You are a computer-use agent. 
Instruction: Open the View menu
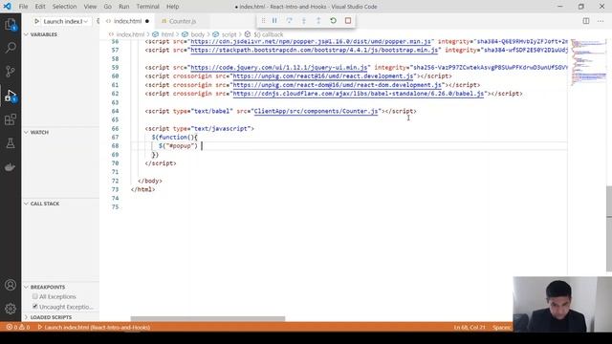pos(90,7)
